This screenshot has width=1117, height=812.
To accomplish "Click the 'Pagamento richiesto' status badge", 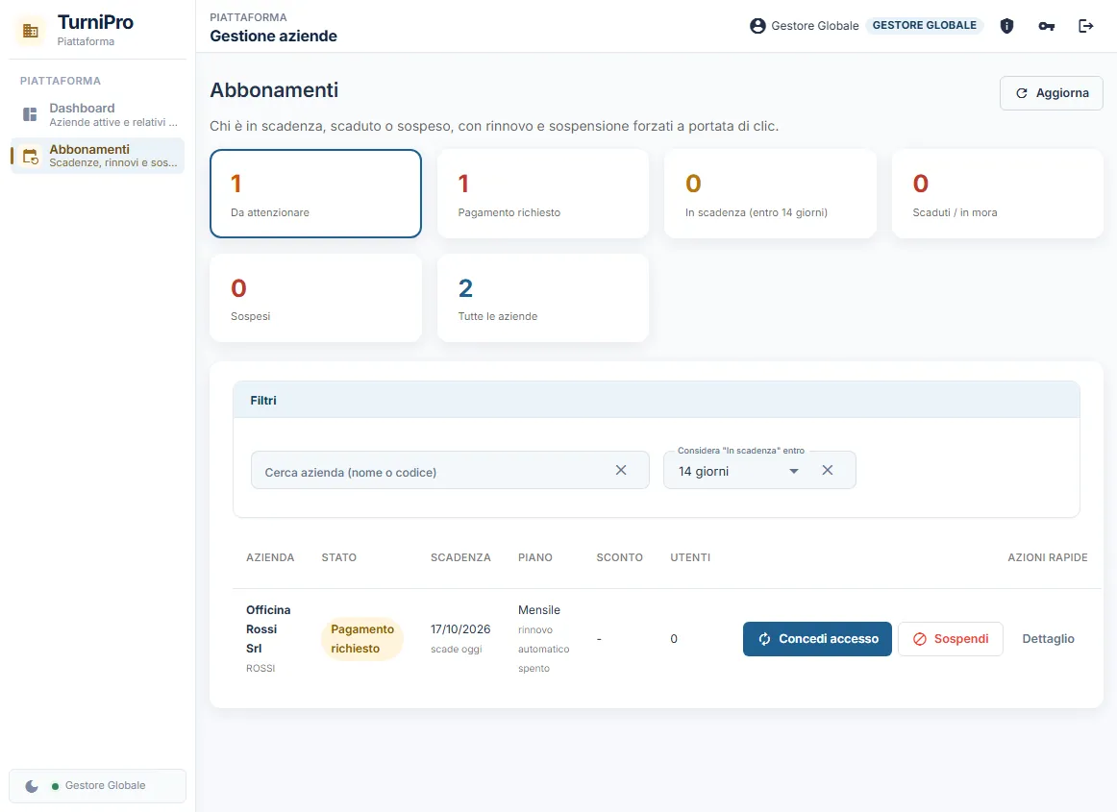I will click(x=361, y=639).
